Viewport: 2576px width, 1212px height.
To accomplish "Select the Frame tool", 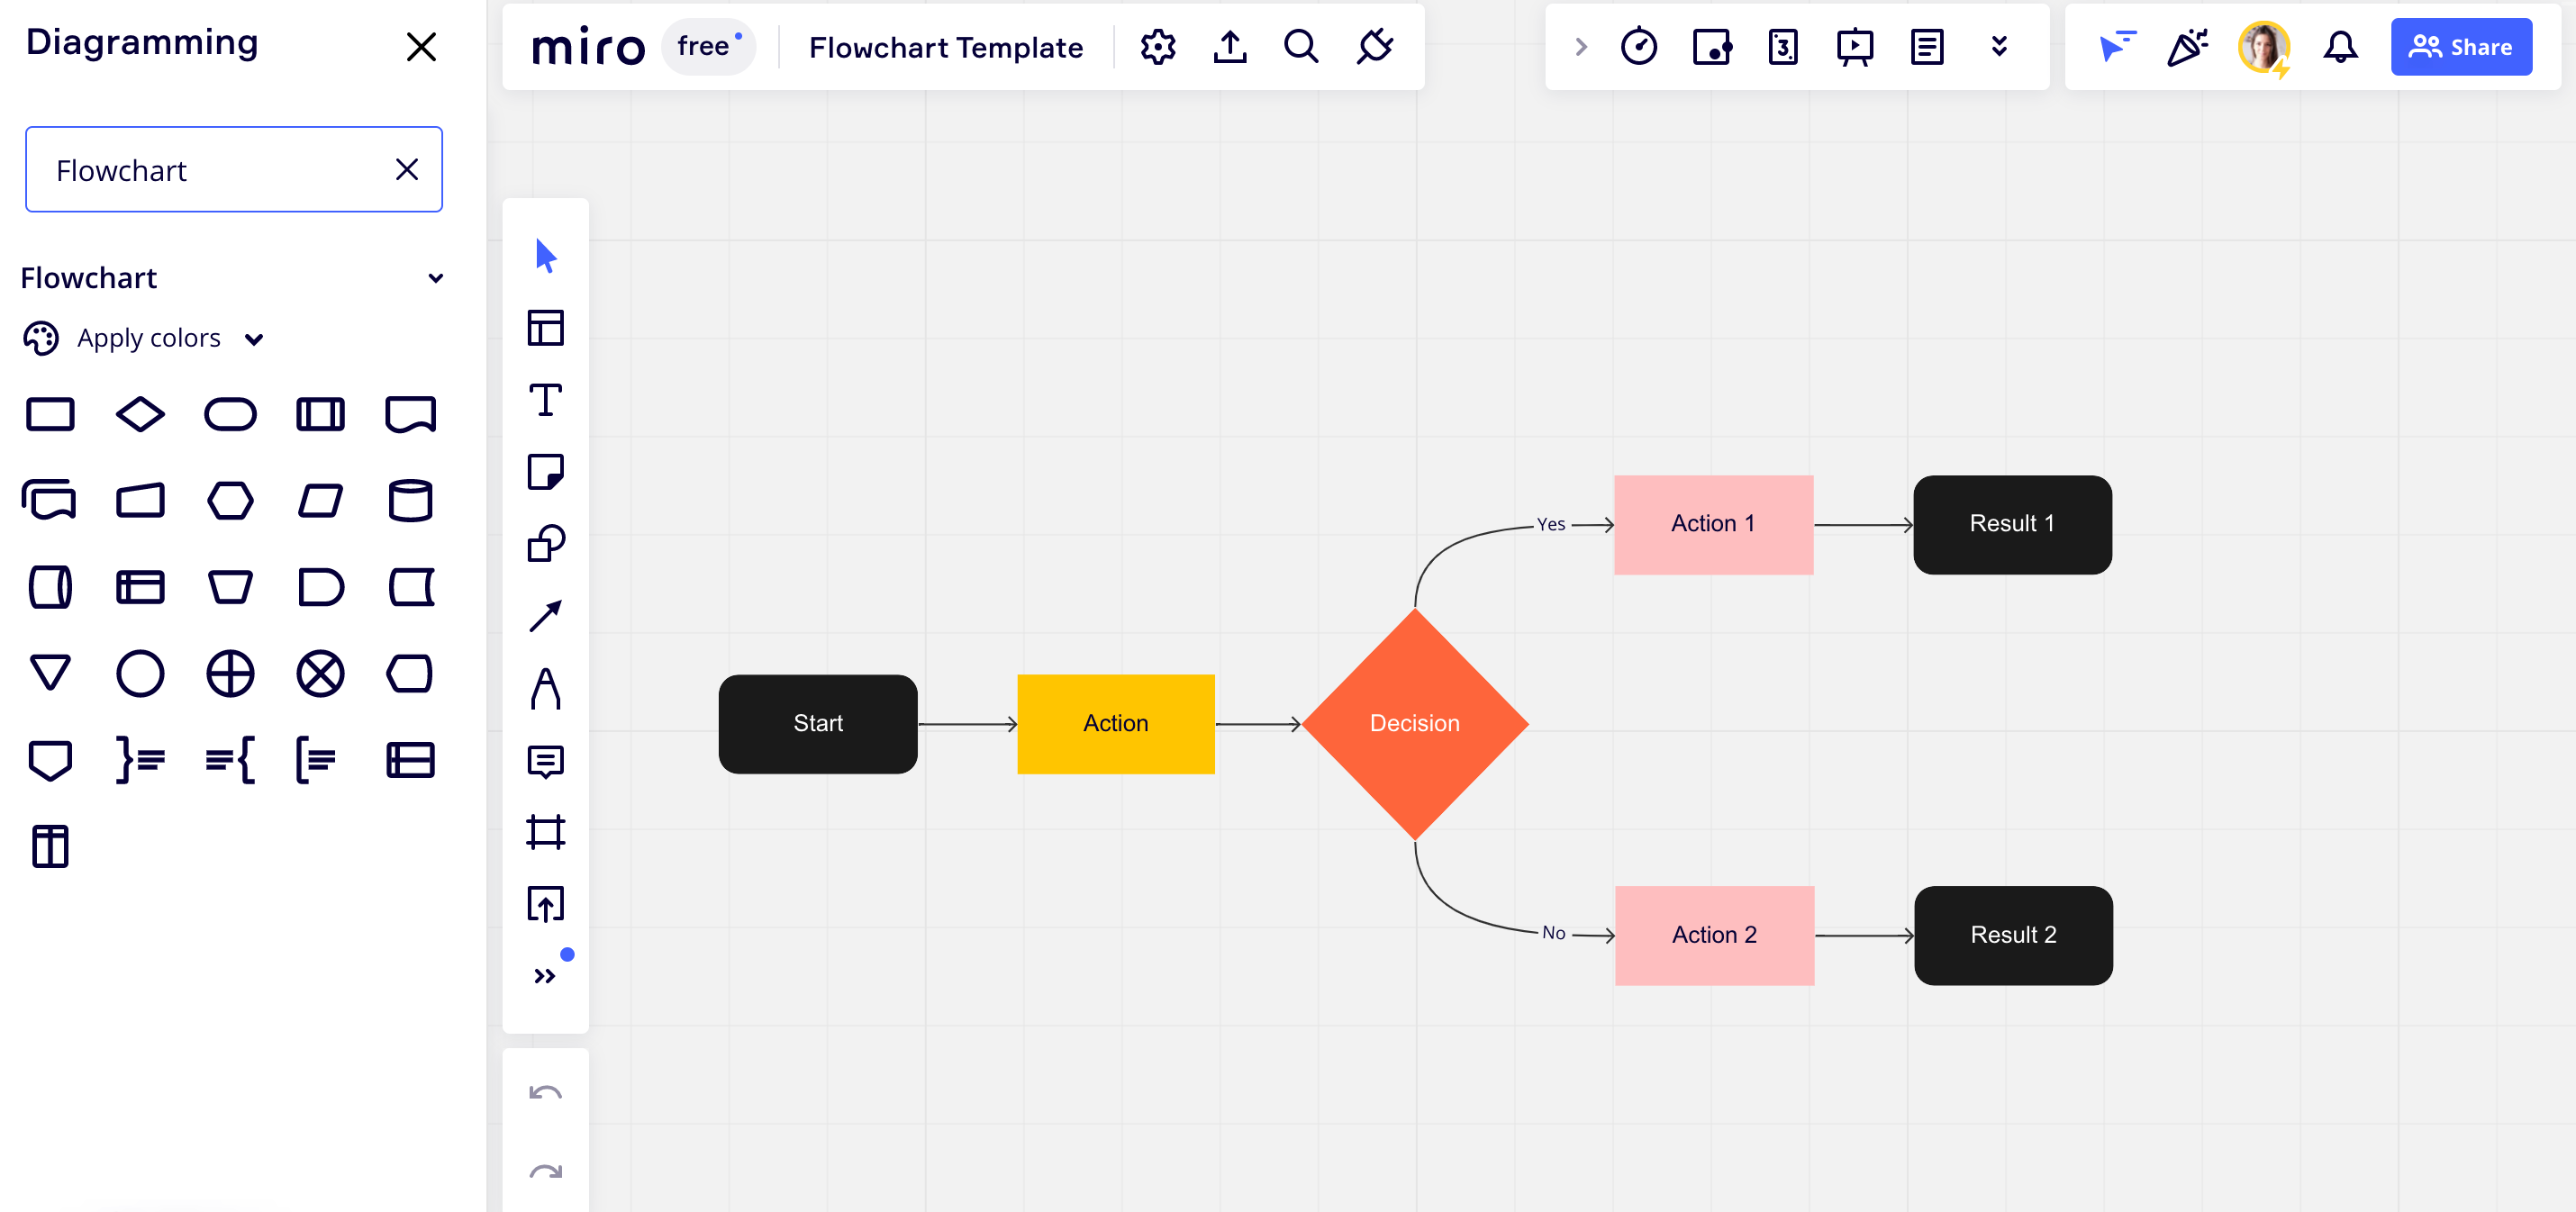I will [545, 832].
